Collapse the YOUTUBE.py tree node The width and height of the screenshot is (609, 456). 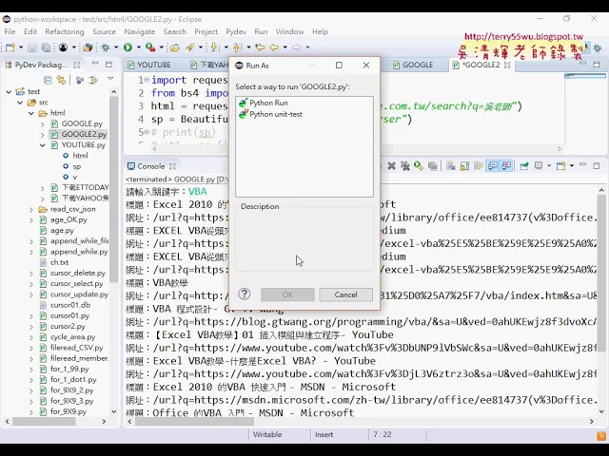(x=42, y=145)
